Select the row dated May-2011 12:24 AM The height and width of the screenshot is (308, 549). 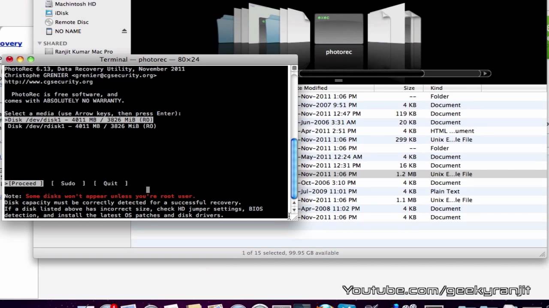pyautogui.click(x=422, y=157)
